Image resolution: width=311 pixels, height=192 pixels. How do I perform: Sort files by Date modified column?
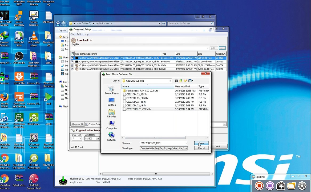186,86
